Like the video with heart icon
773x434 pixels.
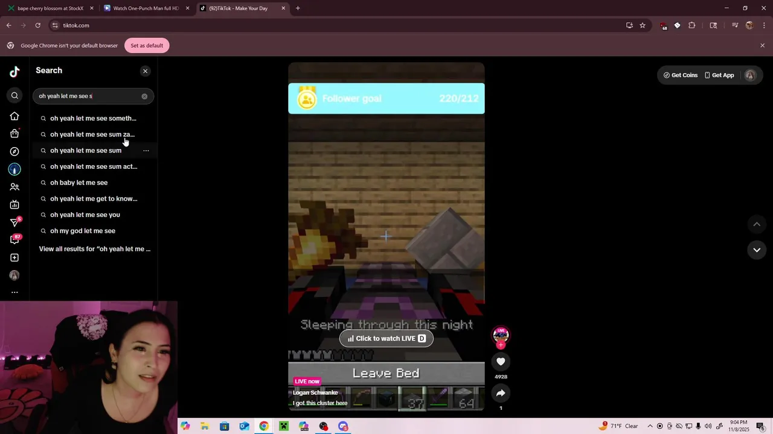coord(501,361)
